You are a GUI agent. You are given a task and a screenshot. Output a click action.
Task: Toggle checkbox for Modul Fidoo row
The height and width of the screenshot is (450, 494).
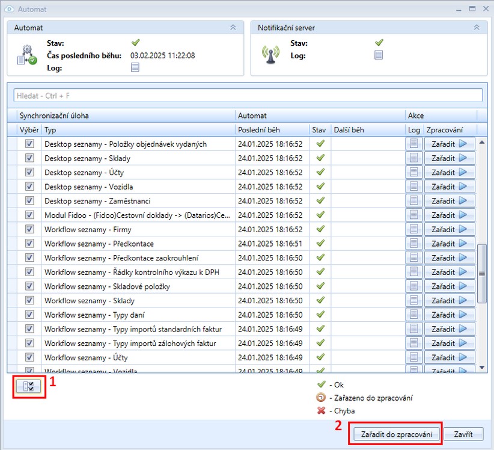[x=29, y=215]
